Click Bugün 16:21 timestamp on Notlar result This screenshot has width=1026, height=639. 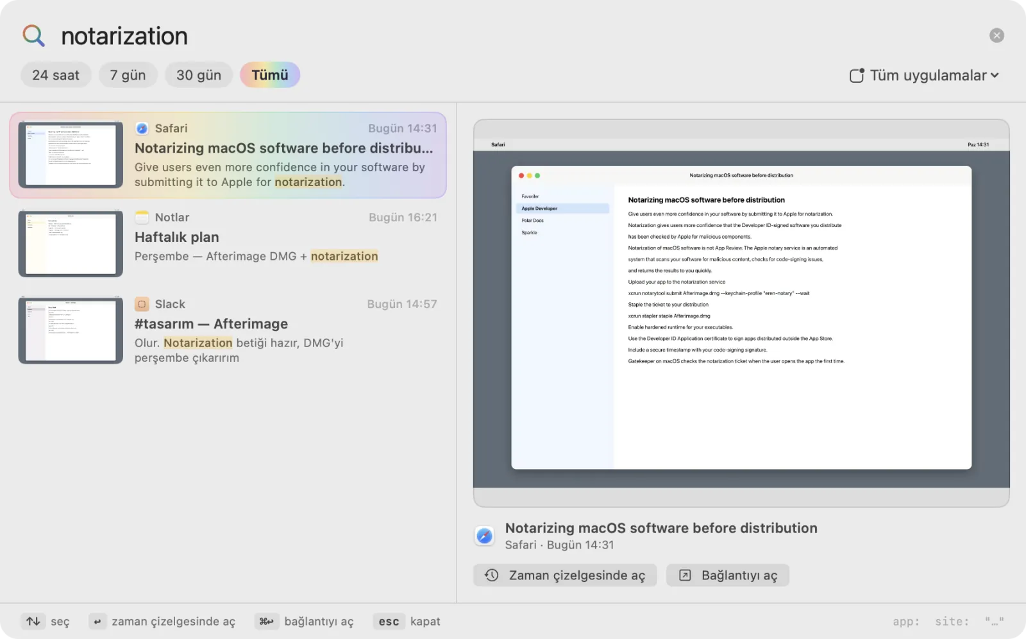click(403, 217)
